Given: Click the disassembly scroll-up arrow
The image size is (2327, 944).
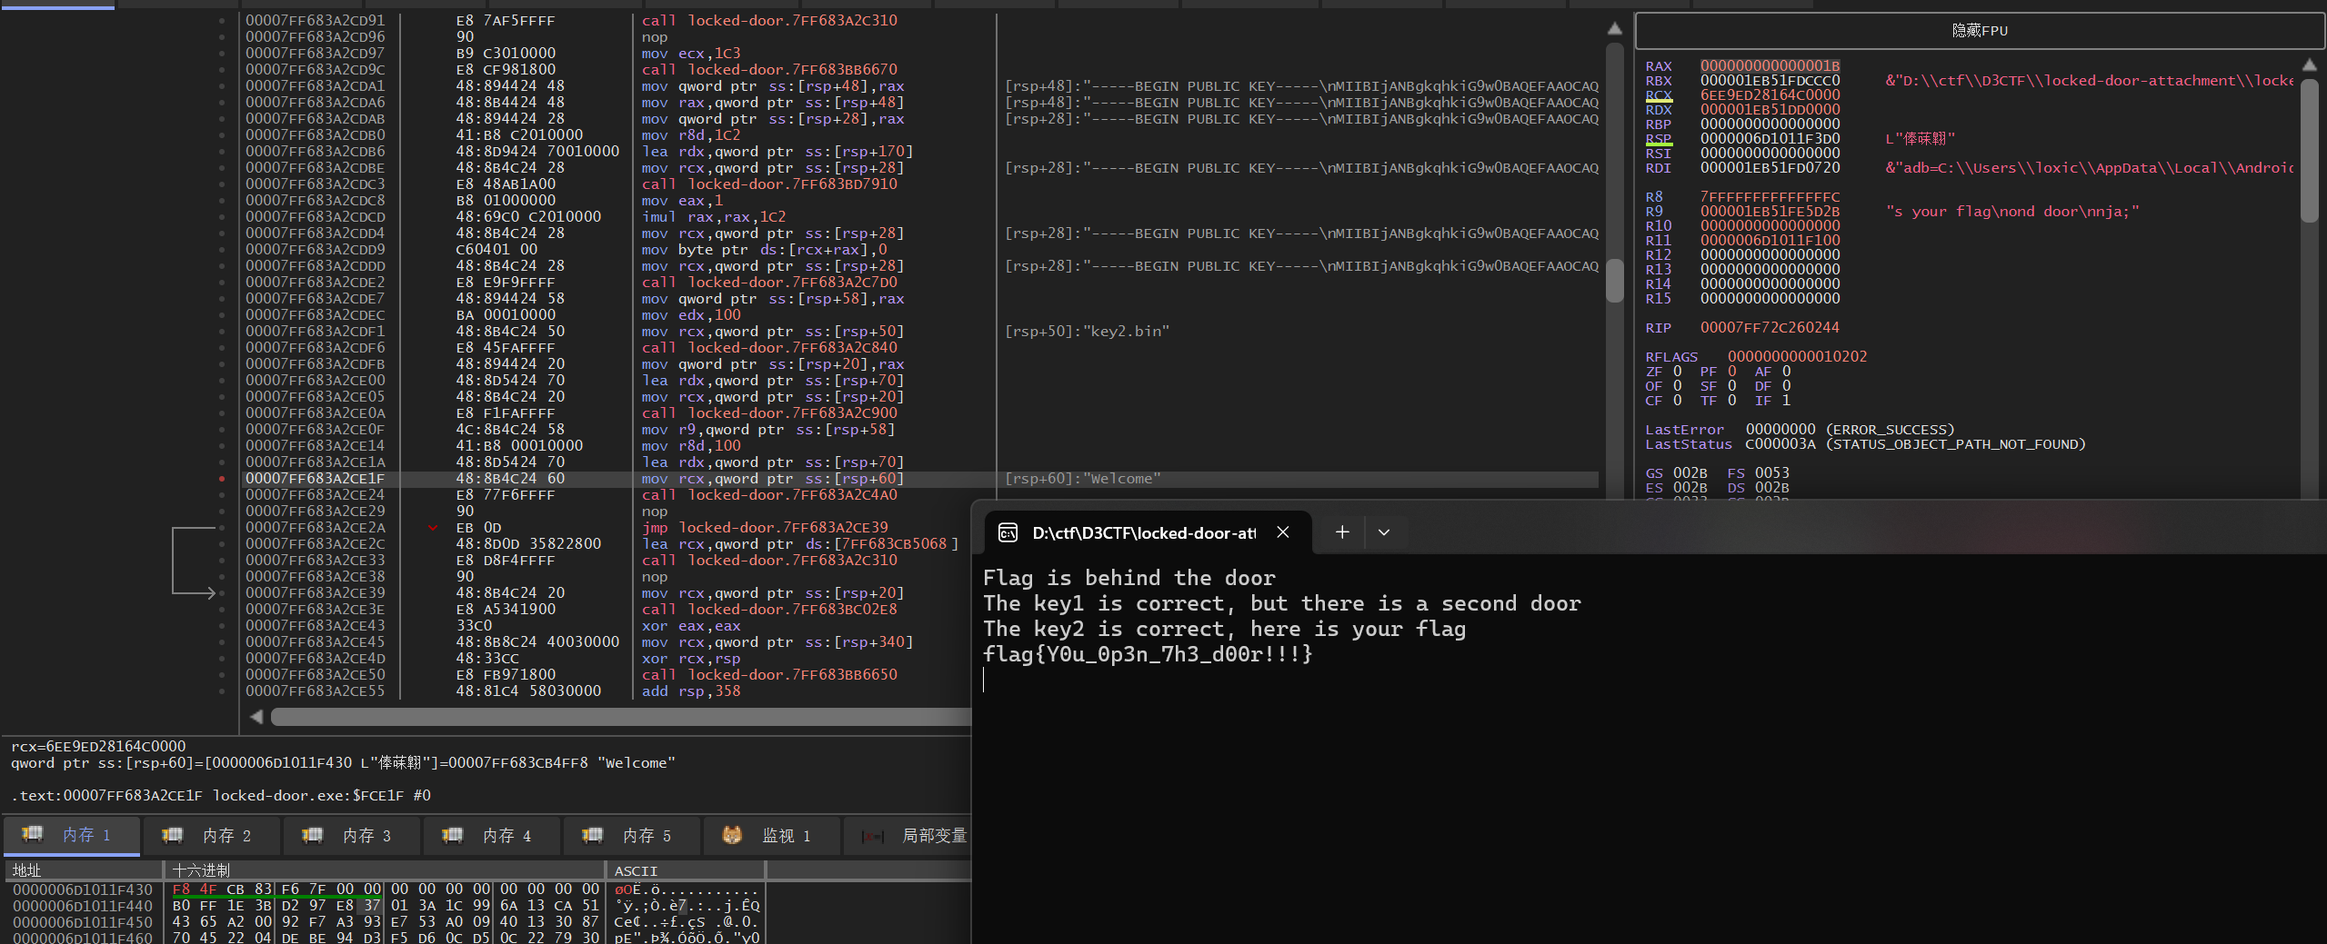Looking at the screenshot, I should click(x=1614, y=29).
